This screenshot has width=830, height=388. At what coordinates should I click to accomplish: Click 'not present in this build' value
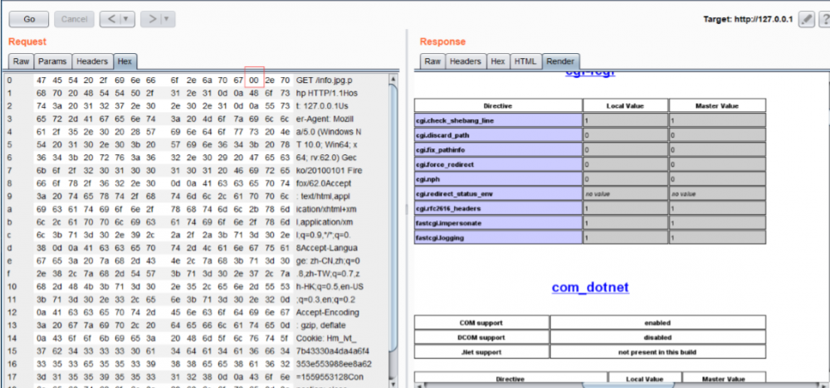click(657, 352)
